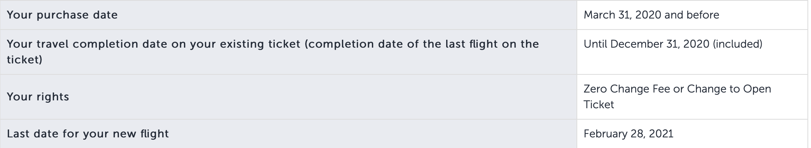Select the "March 31, 2020 and before" value
The width and height of the screenshot is (811, 148).
pos(651,15)
